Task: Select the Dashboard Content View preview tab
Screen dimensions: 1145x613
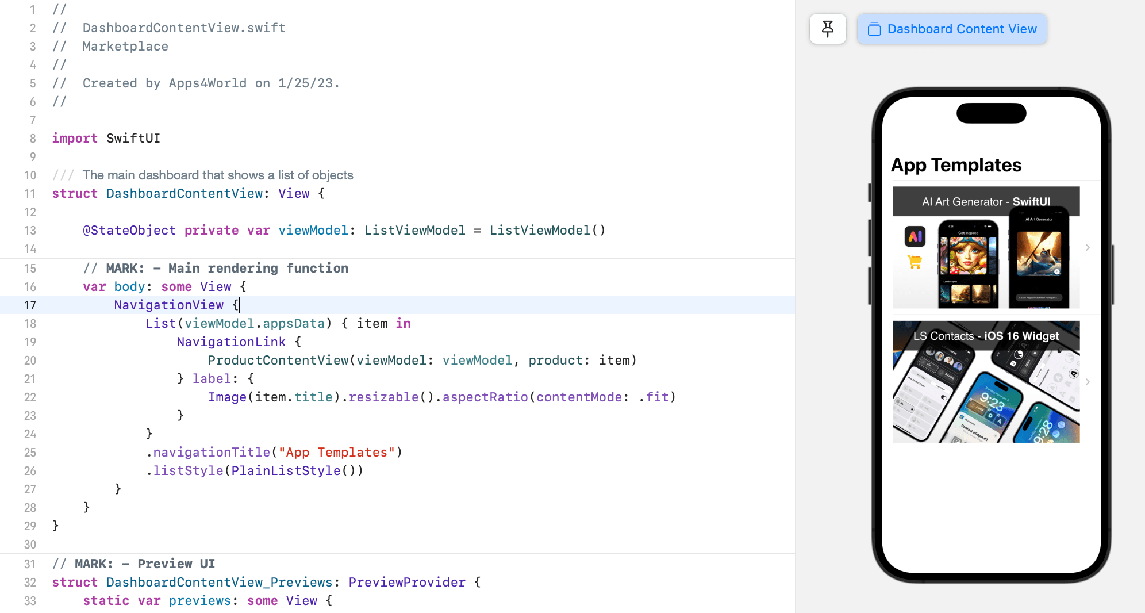Action: click(960, 28)
